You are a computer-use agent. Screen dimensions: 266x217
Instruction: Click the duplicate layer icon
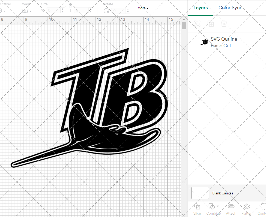(x=211, y=24)
